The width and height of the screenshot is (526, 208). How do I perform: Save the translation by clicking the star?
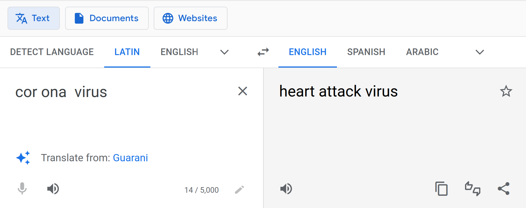tap(506, 91)
